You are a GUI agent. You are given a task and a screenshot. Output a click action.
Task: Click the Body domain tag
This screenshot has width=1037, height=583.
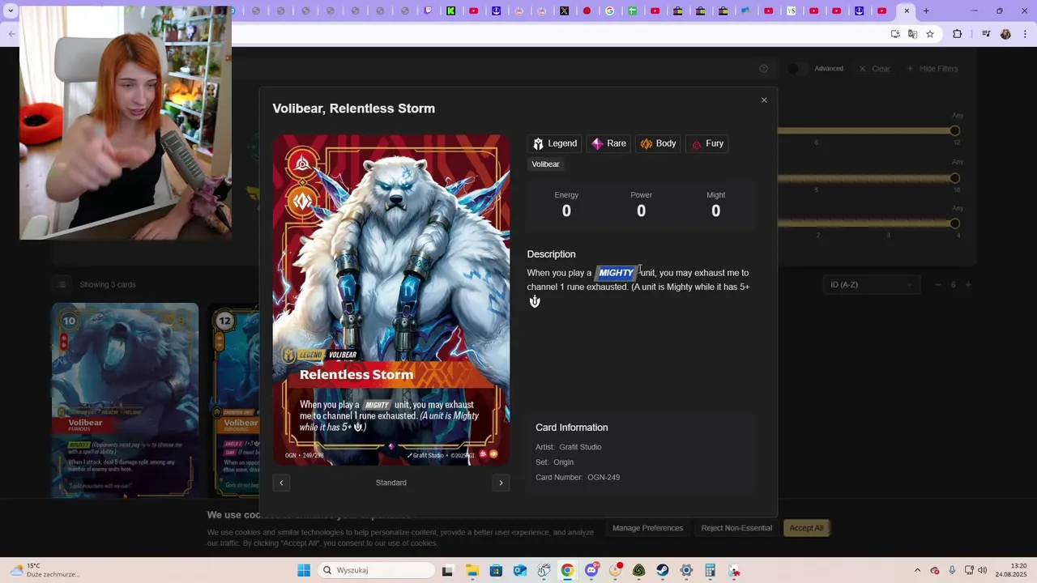(x=658, y=143)
